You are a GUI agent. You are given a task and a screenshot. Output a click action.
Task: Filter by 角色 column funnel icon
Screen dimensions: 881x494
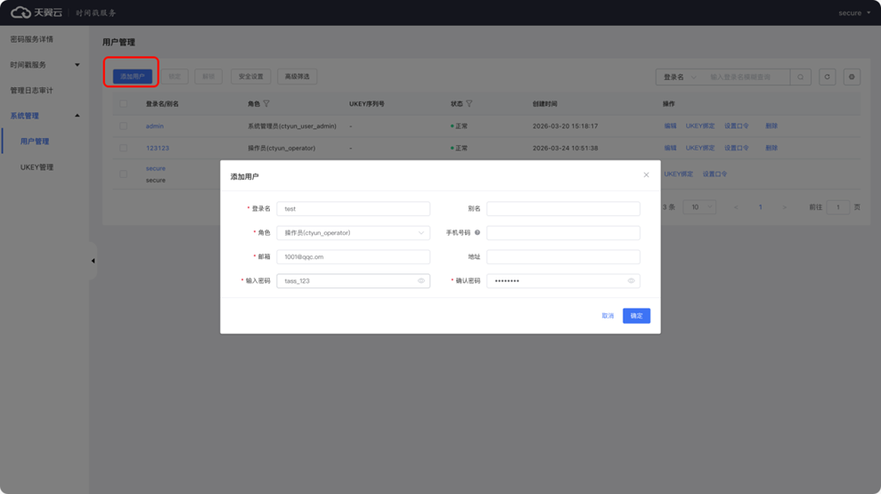(266, 104)
